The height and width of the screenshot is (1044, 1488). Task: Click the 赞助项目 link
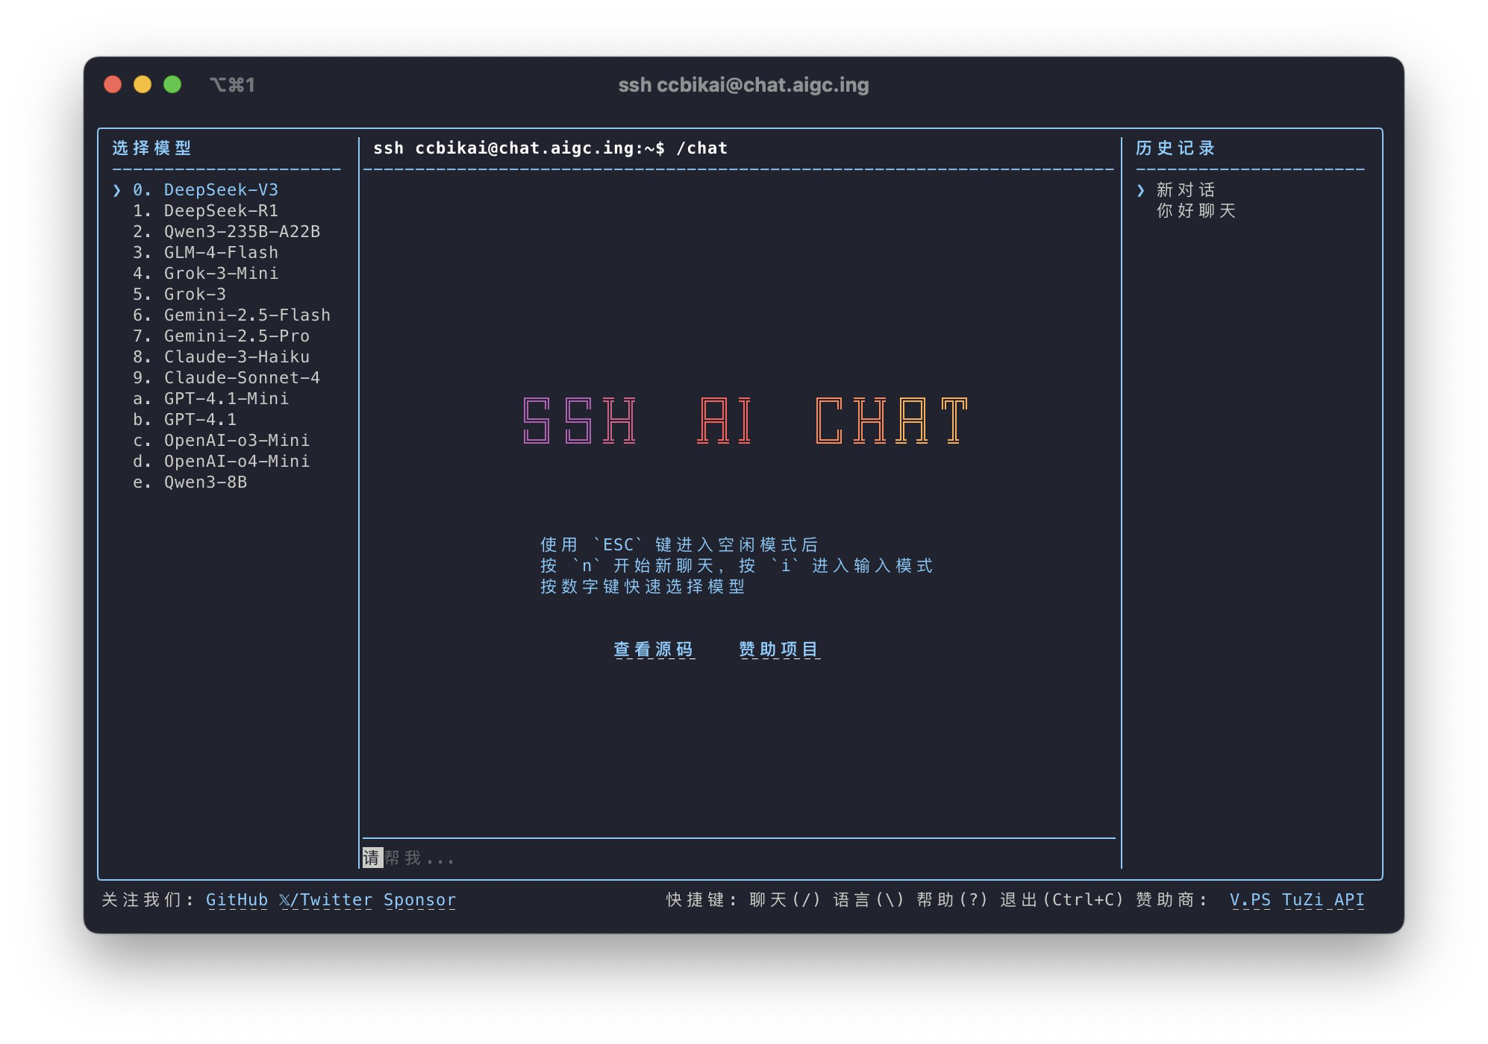(778, 650)
